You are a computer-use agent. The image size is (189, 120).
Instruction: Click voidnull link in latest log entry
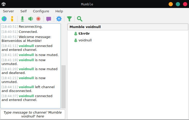click(x=26, y=96)
